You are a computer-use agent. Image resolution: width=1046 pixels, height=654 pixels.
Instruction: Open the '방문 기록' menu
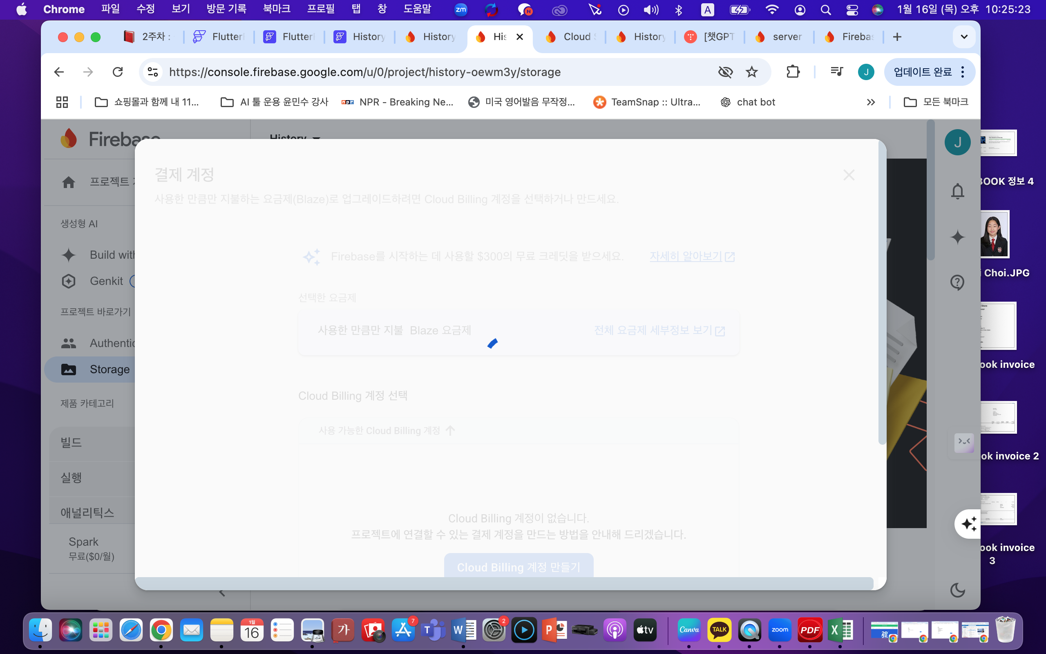pyautogui.click(x=226, y=9)
